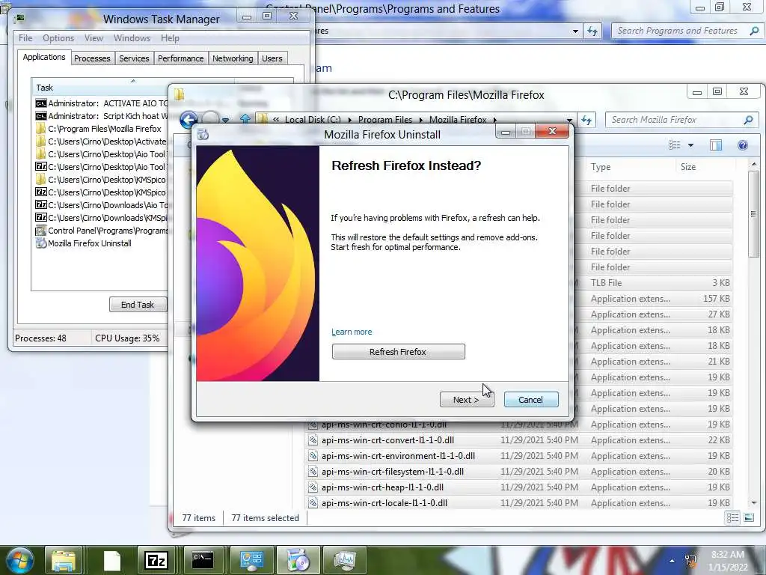The width and height of the screenshot is (766, 575).
Task: Sort files by Size column
Action: [x=705, y=167]
